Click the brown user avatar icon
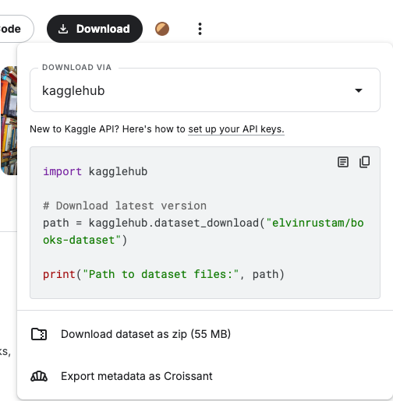The height and width of the screenshot is (401, 393). pos(162,29)
